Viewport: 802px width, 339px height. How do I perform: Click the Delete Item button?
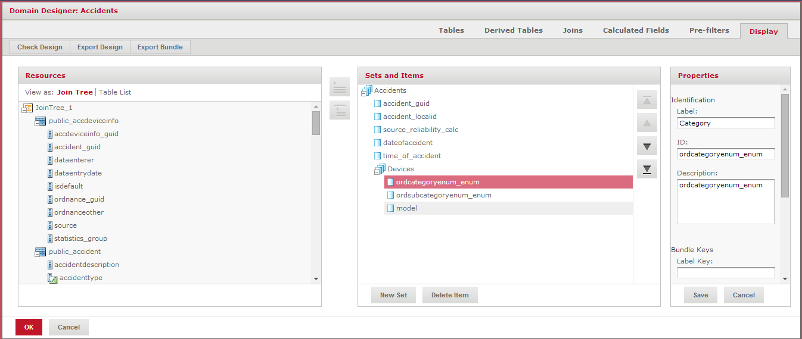pyautogui.click(x=449, y=295)
